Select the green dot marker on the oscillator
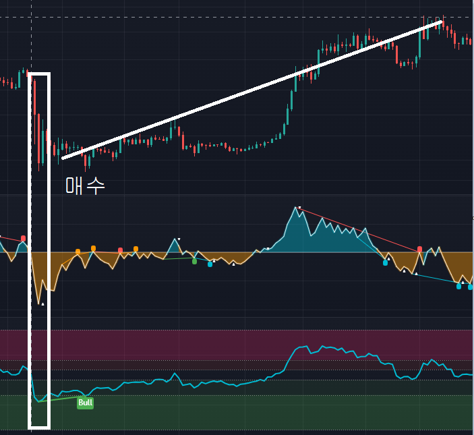Screen dimensions: 474x435 (x=194, y=261)
